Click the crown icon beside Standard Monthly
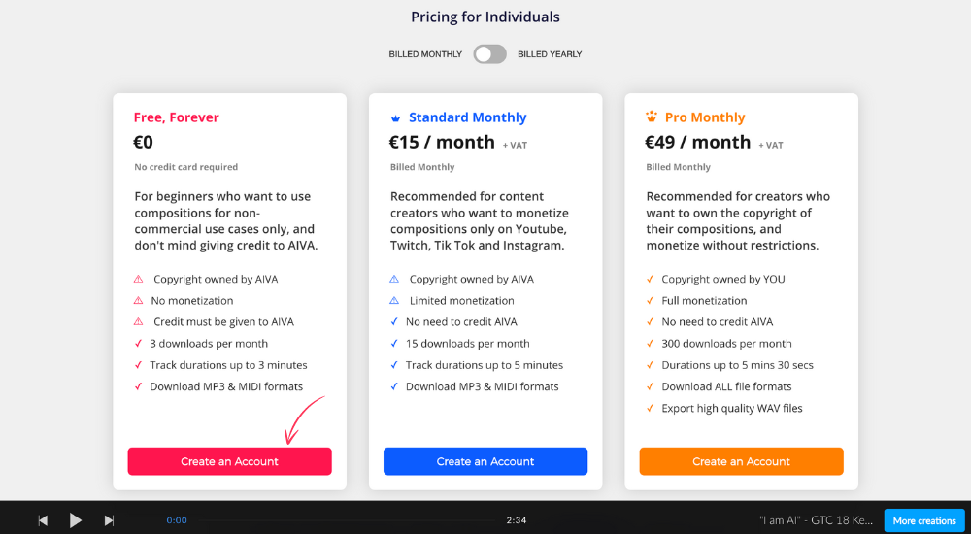Image resolution: width=971 pixels, height=534 pixels. coord(396,117)
